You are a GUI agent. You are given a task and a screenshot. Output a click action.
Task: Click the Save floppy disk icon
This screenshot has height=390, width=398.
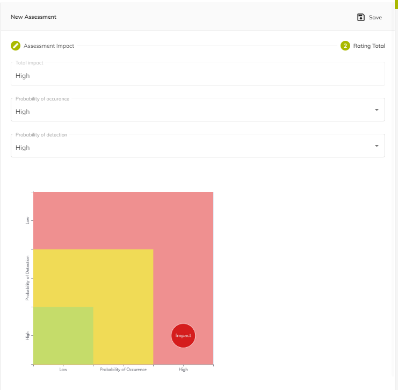[361, 17]
